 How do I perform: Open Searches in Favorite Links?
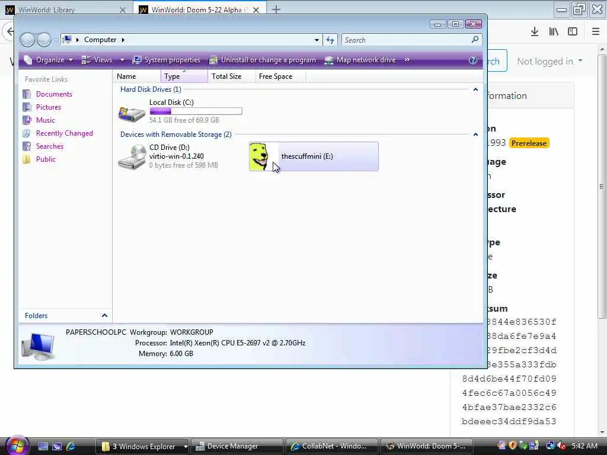coord(50,146)
